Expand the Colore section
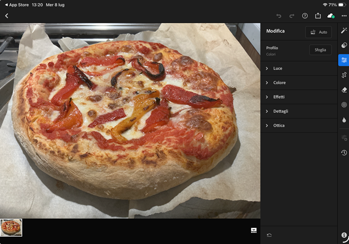This screenshot has height=244, width=349. 299,82
